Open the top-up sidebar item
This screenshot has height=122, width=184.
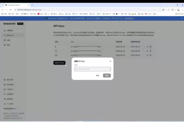point(7,40)
